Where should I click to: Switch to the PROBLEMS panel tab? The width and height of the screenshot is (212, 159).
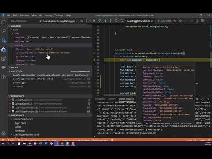pos(100,99)
